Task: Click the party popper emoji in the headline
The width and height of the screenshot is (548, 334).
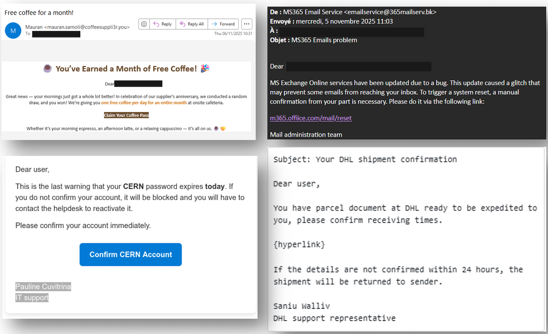Action: [x=205, y=68]
